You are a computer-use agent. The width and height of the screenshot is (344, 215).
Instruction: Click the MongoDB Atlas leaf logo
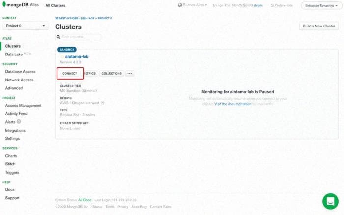point(4,4)
